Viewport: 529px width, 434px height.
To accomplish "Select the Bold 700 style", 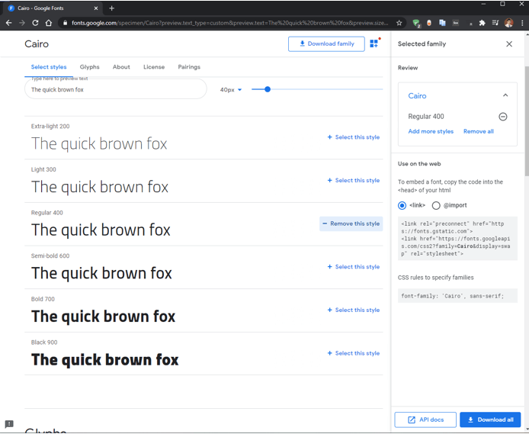I will point(353,310).
